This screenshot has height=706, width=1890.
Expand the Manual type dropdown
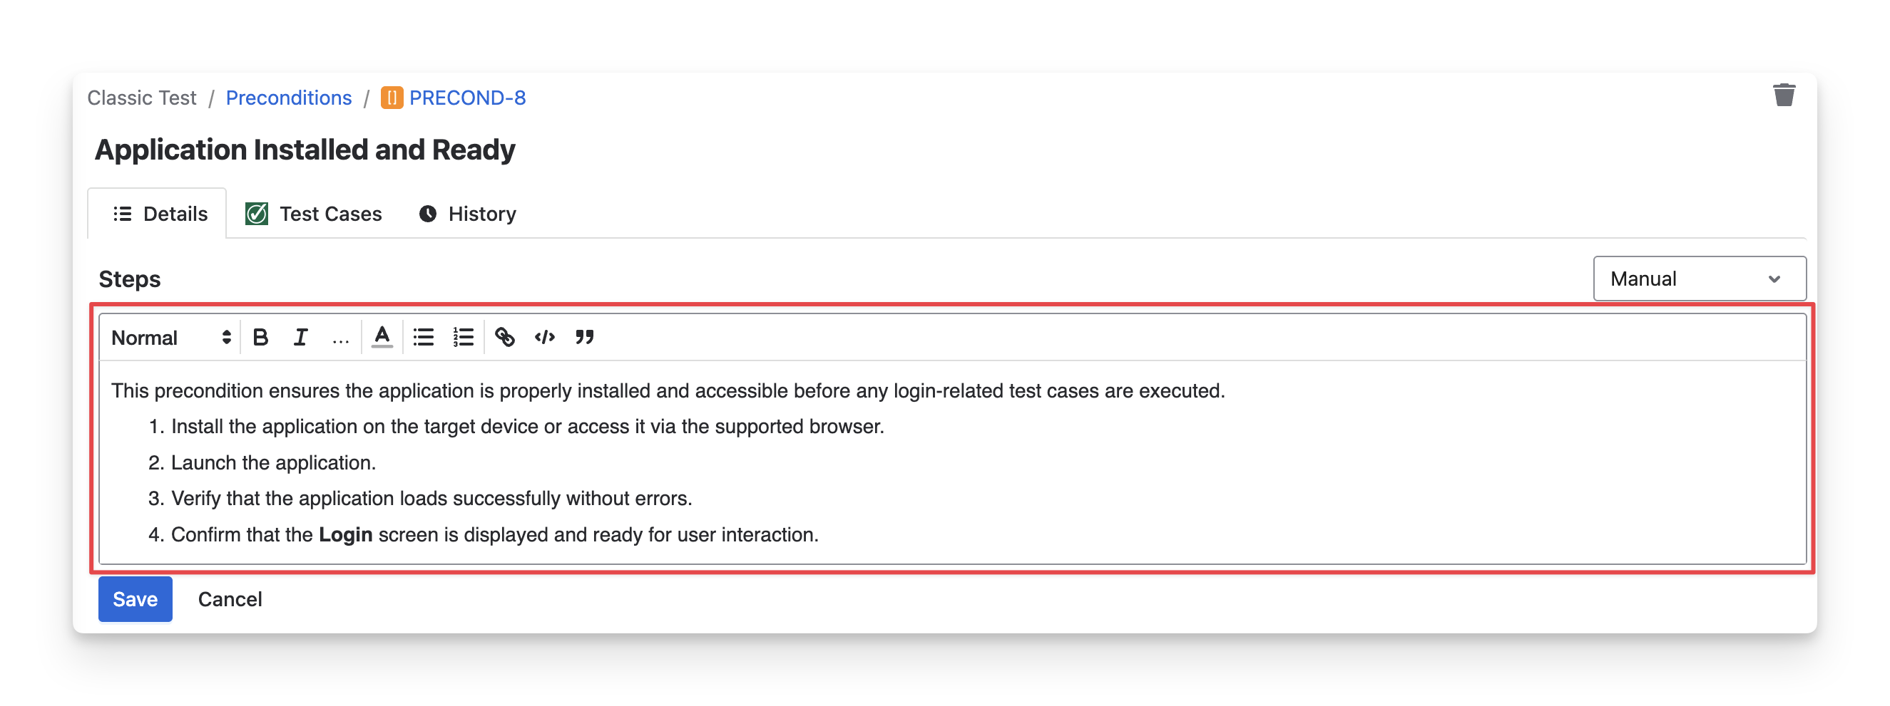point(1699,279)
